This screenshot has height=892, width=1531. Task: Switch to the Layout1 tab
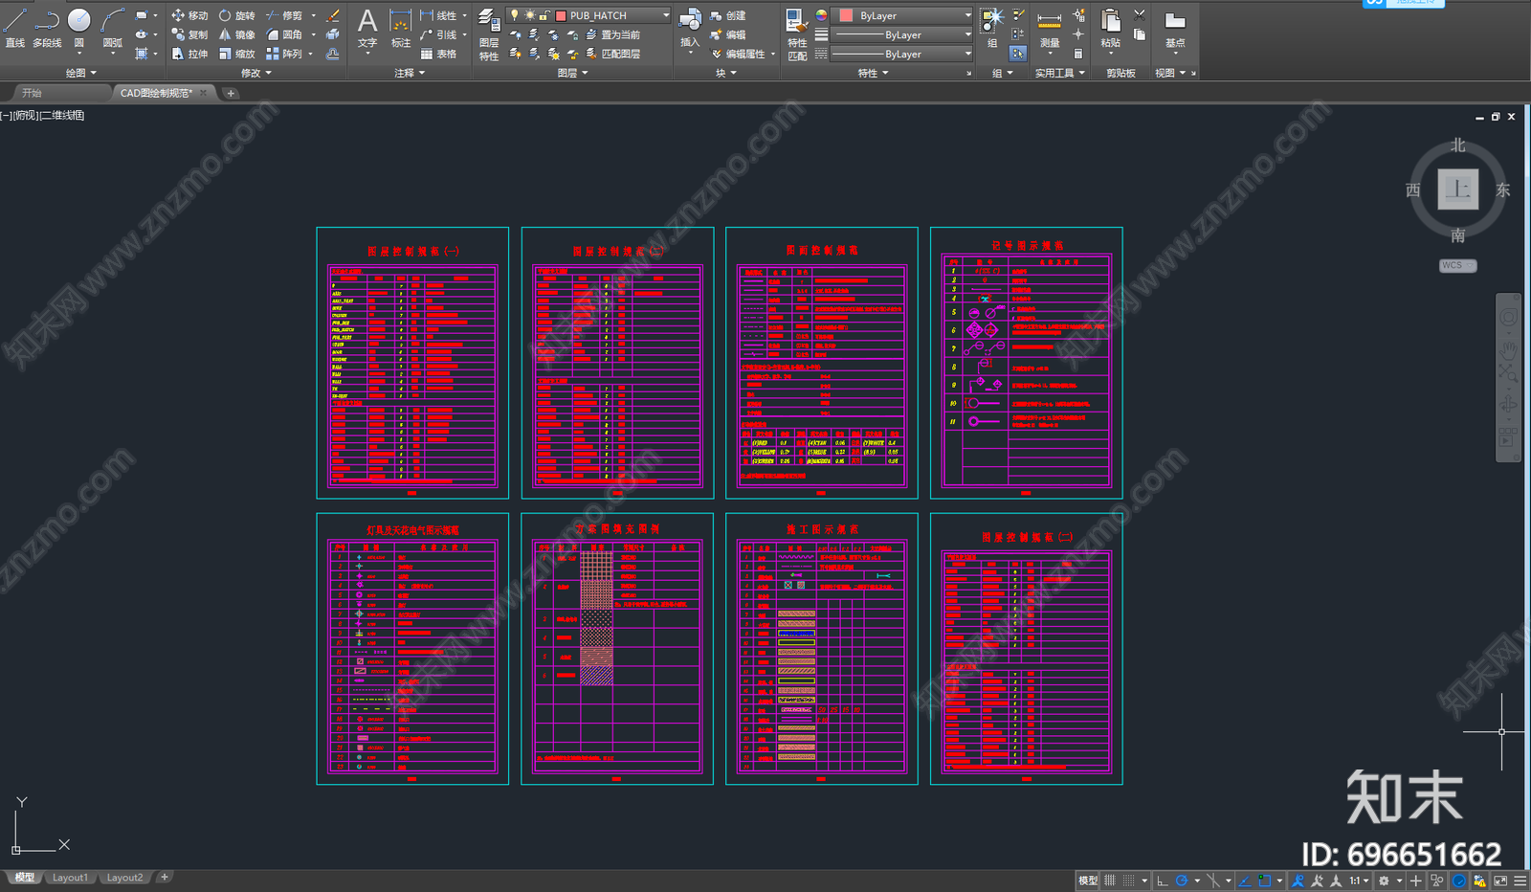(70, 878)
